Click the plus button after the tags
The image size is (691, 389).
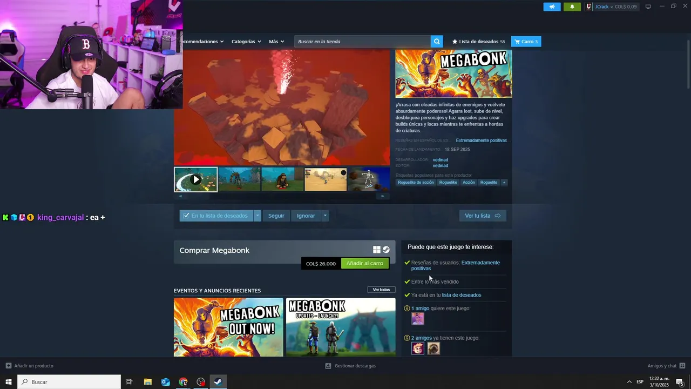(x=504, y=183)
